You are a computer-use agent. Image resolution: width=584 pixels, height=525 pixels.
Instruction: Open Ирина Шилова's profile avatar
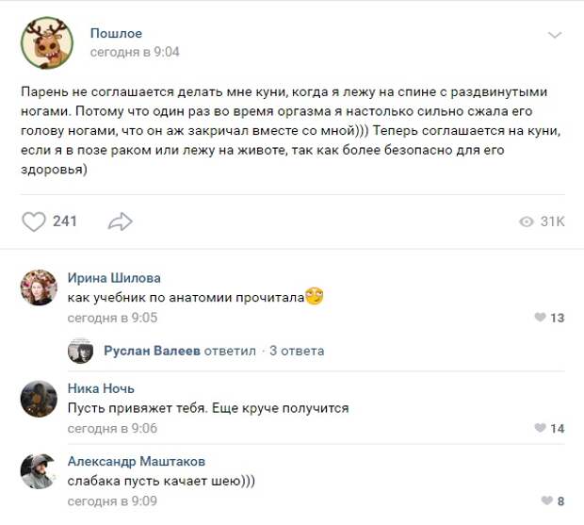pyautogui.click(x=39, y=287)
